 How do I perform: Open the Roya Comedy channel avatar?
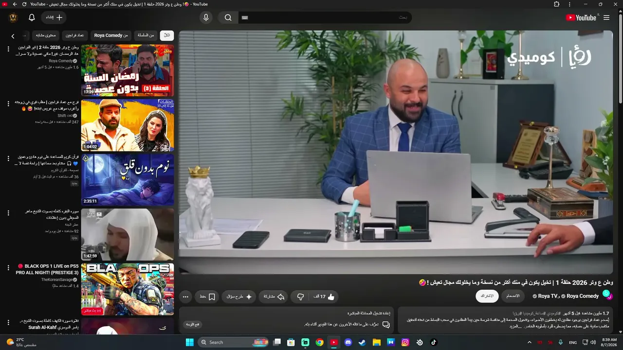pos(607,295)
